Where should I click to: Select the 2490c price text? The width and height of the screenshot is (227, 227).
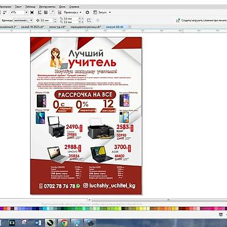coord(72,127)
